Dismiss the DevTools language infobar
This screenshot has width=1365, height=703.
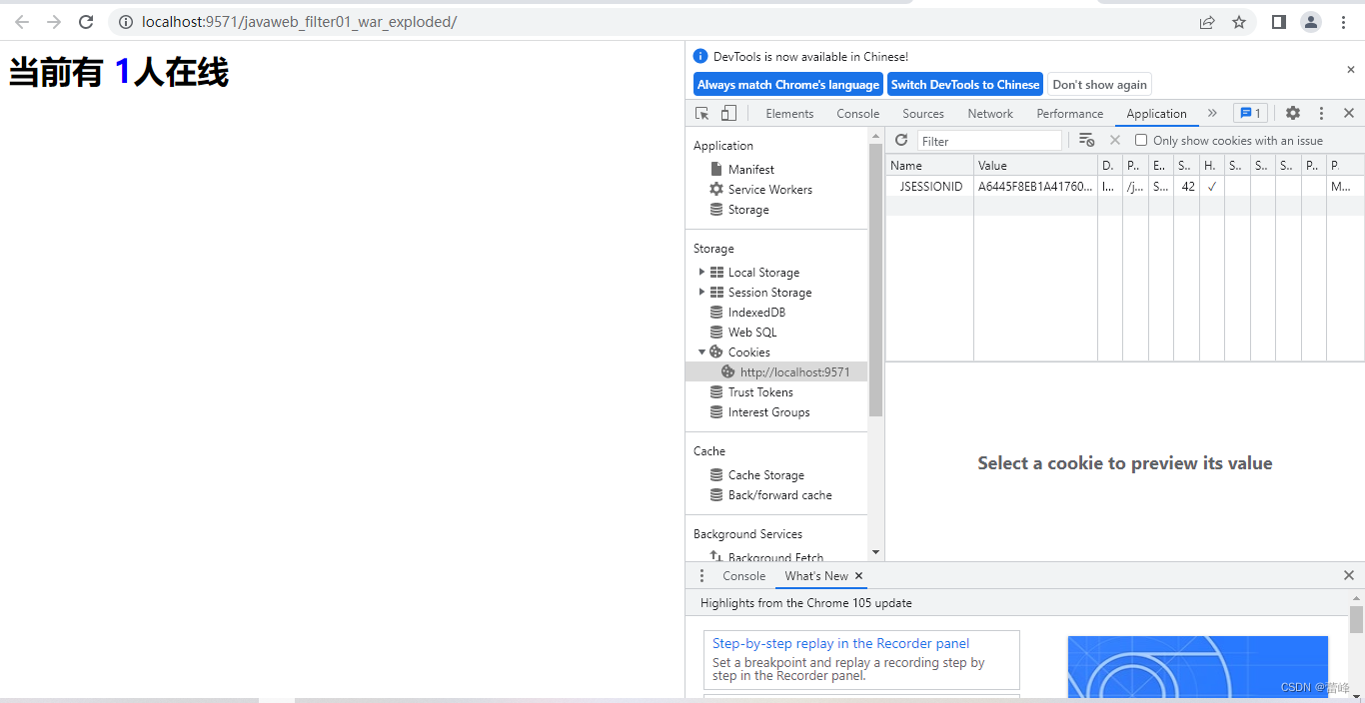click(x=1351, y=70)
